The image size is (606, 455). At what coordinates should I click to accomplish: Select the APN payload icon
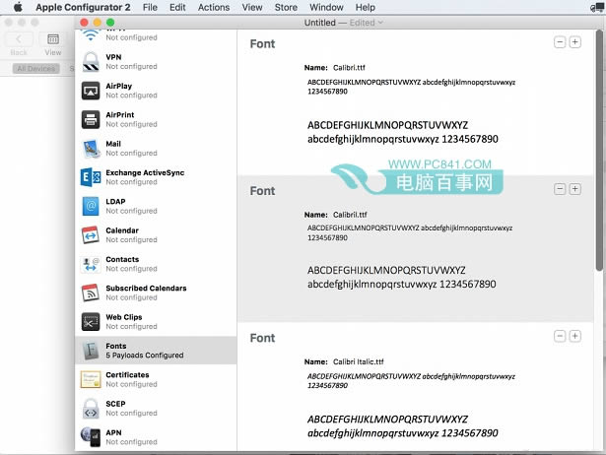pos(91,437)
